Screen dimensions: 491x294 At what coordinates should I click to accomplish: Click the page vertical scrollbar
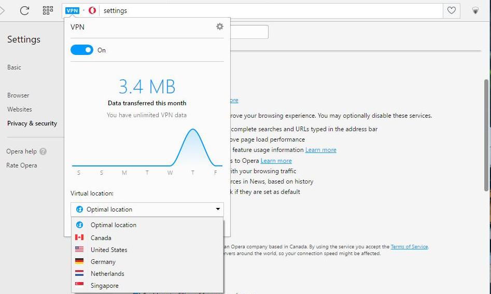pos(487,135)
